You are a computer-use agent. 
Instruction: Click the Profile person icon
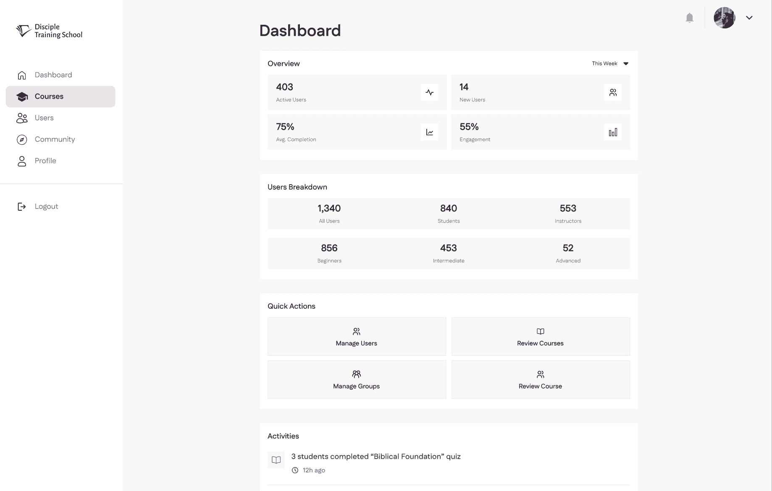coord(22,161)
